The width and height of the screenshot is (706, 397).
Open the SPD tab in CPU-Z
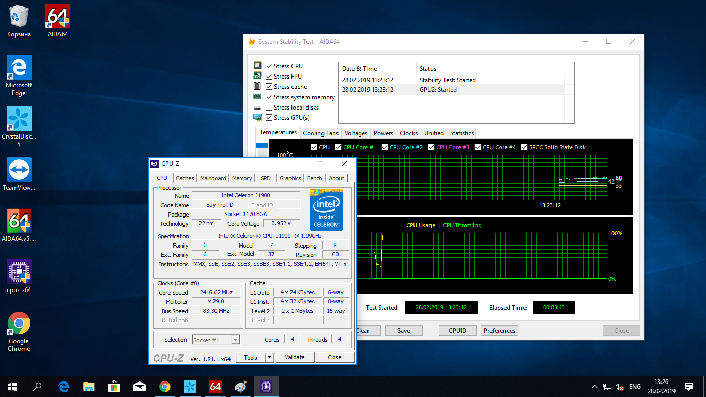point(266,178)
